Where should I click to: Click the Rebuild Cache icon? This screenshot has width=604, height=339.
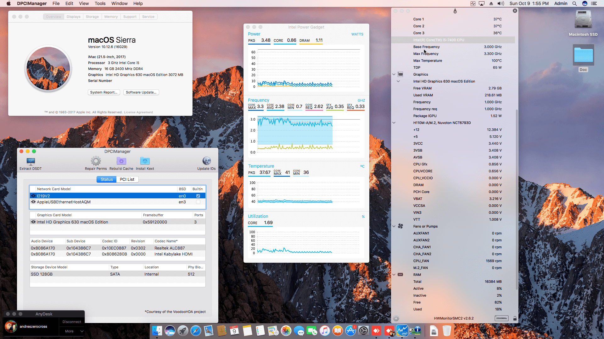[121, 161]
